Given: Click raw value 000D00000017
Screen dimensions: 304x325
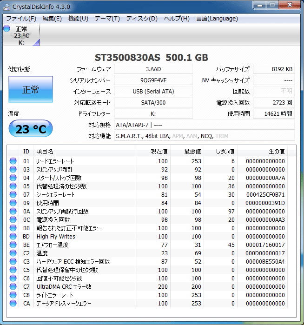Looking at the screenshot, I should (x=265, y=253).
